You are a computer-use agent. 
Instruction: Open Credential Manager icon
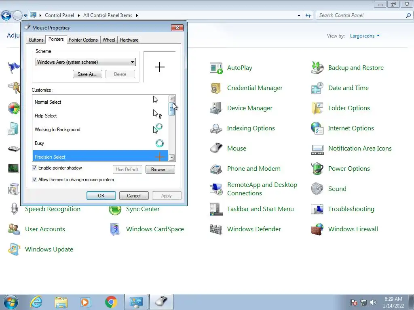pyautogui.click(x=216, y=88)
